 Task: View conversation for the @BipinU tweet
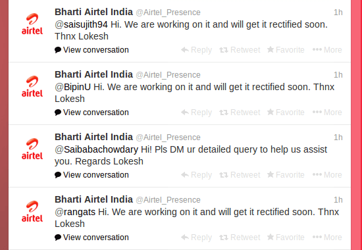(x=91, y=113)
